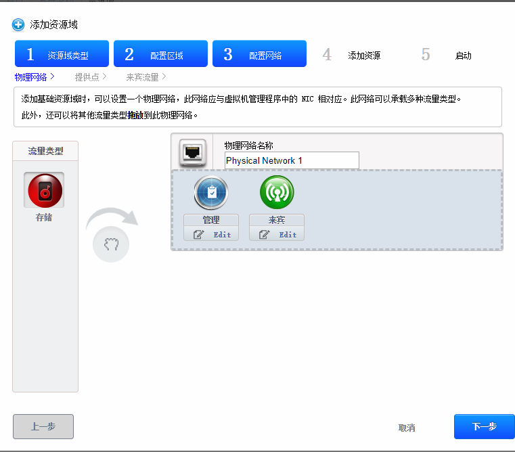Viewport: 515px width, 452px height.
Task: Click the 来宾 traffic label
Action: click(277, 220)
